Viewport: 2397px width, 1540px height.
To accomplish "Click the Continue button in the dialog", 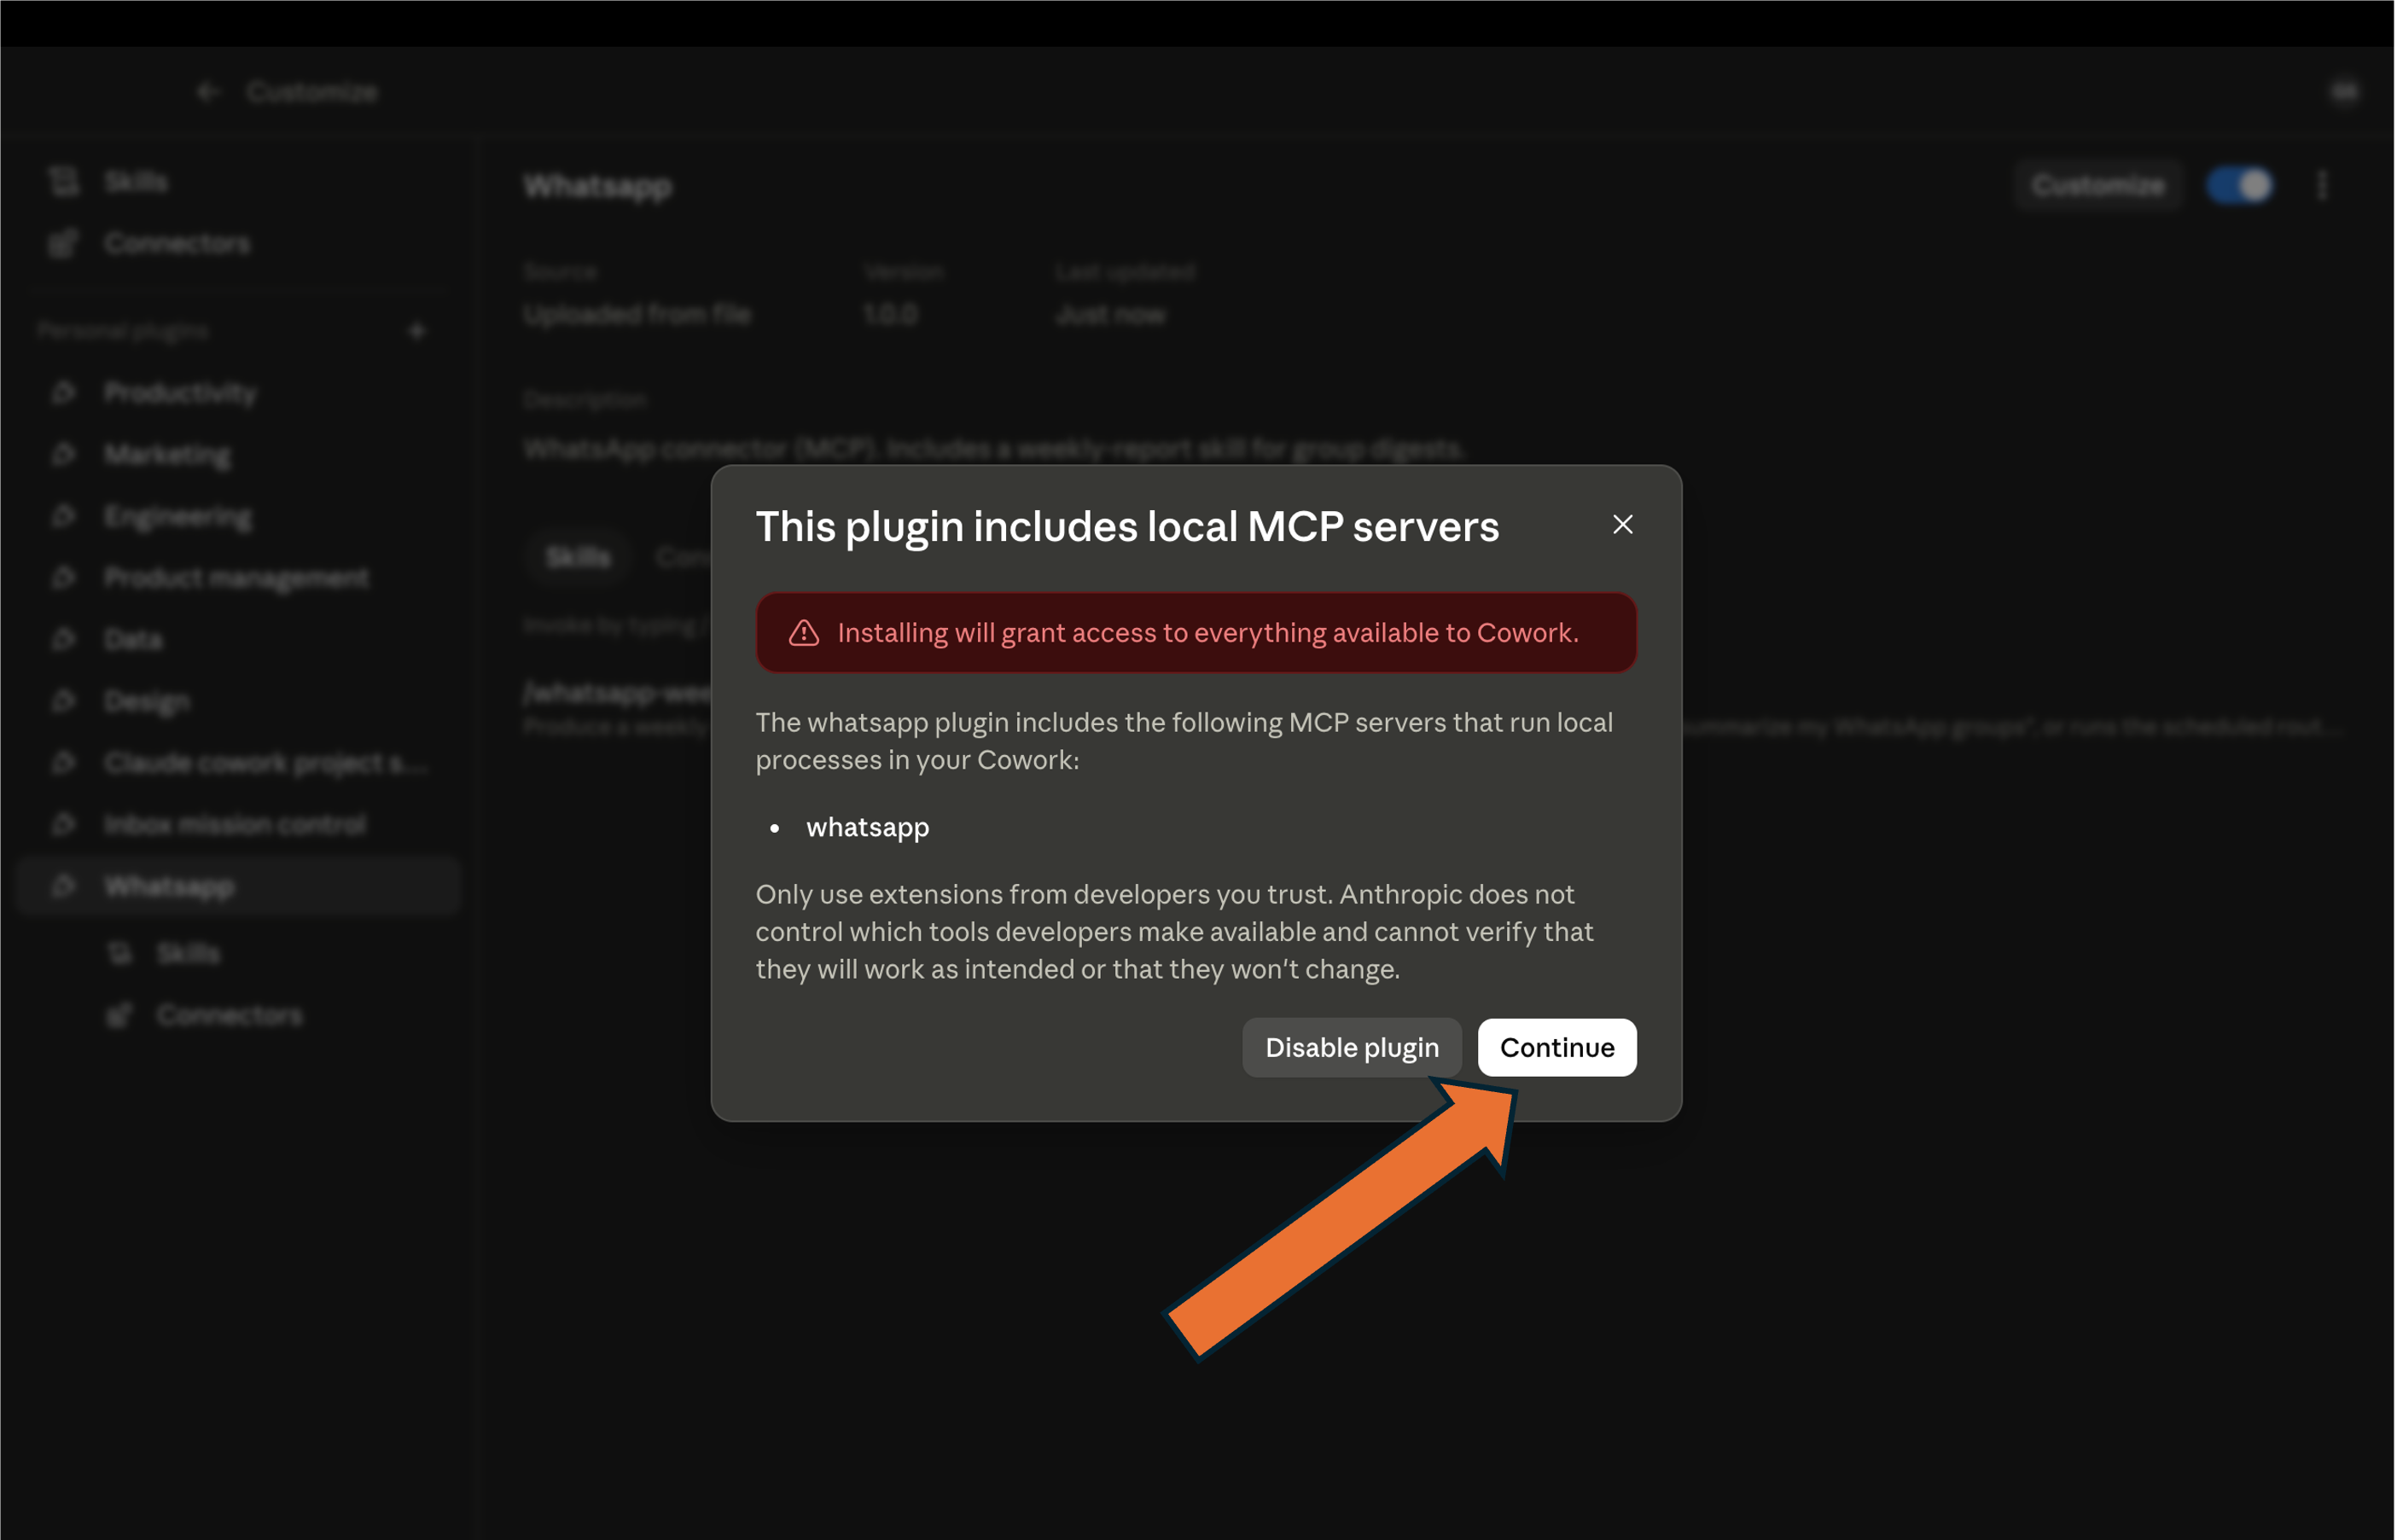I will pos(1557,1047).
